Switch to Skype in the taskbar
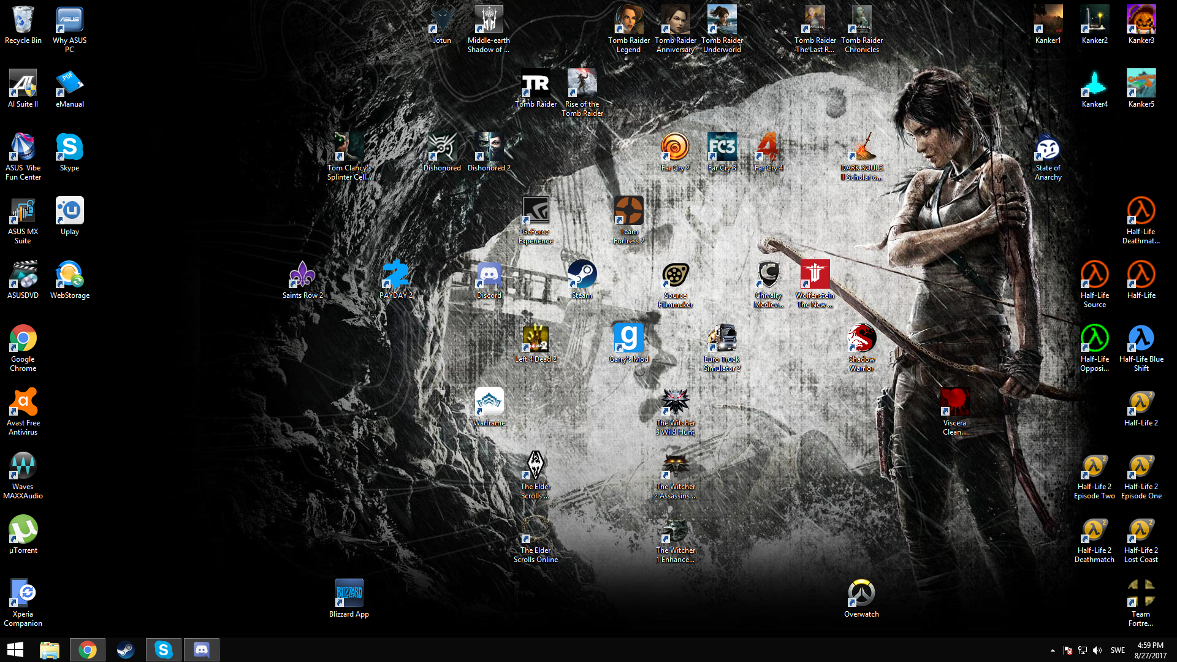Viewport: 1177px width, 662px height. point(163,650)
